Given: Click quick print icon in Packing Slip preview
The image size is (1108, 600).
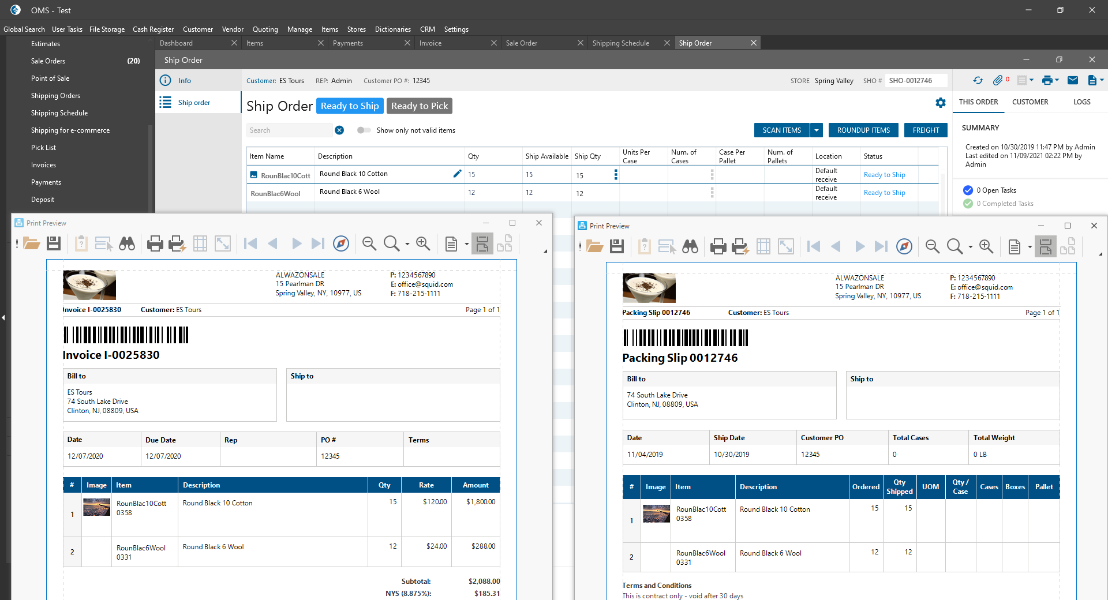Looking at the screenshot, I should (x=740, y=247).
